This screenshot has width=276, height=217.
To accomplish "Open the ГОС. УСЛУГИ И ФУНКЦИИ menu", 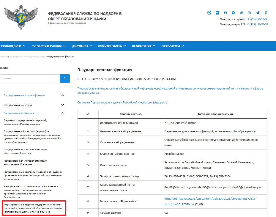I will [x=49, y=46].
